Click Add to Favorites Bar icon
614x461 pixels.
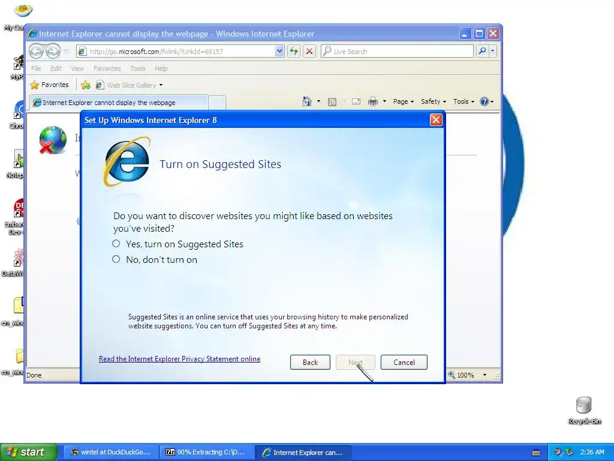point(86,85)
